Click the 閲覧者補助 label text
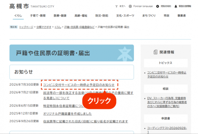 [166, 6]
